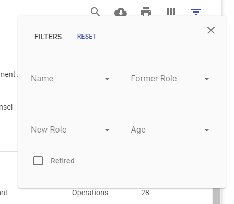Reset all filters
Image resolution: width=234 pixels, height=204 pixels.
tap(87, 37)
